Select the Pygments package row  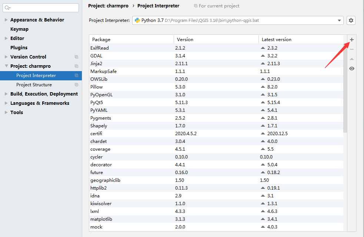point(216,118)
